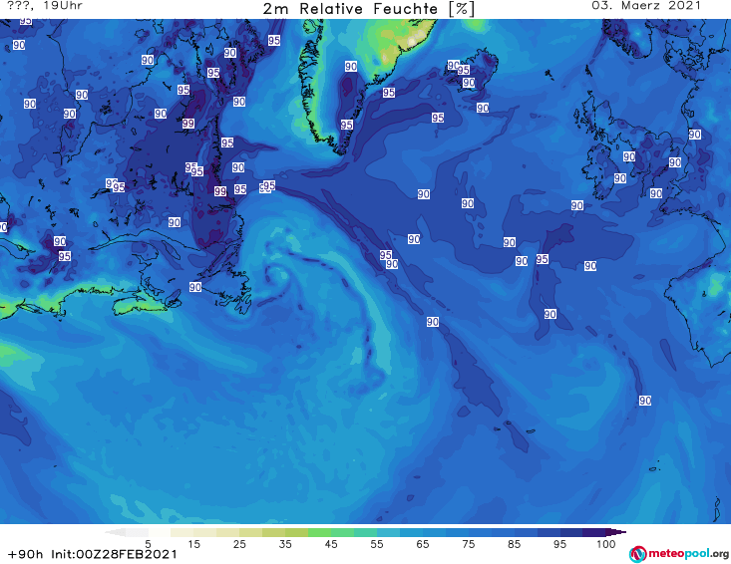Pick the pale white arrow start of the color bar
Image resolution: width=731 pixels, height=564 pixels.
tap(115, 532)
